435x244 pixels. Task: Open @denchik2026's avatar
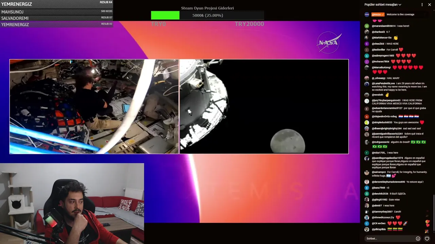pos(367,194)
